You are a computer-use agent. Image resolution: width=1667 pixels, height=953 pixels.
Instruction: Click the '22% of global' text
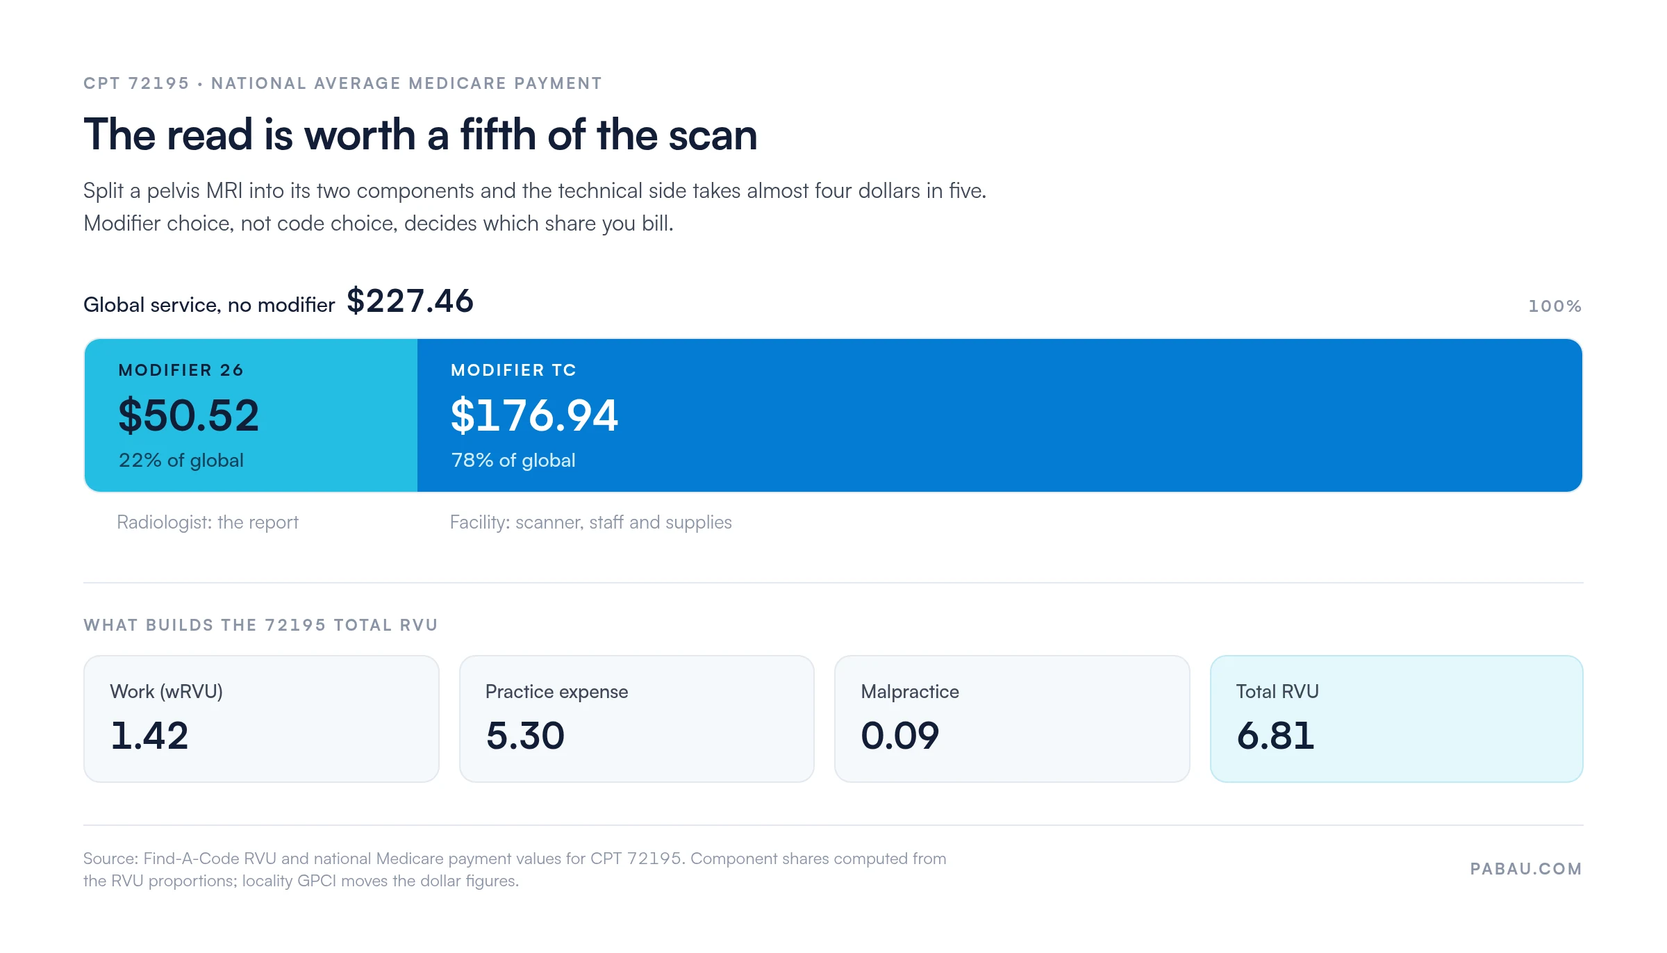click(x=181, y=461)
